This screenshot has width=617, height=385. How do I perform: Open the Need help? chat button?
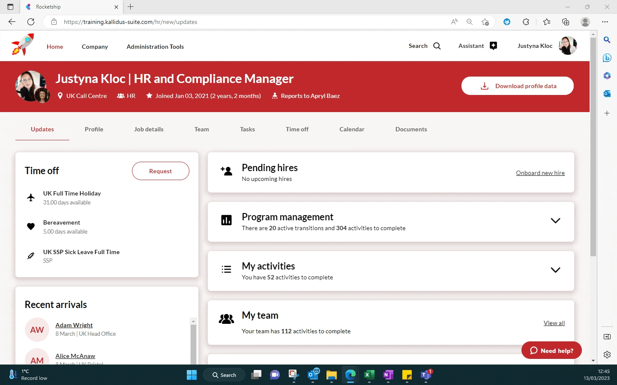[551, 350]
